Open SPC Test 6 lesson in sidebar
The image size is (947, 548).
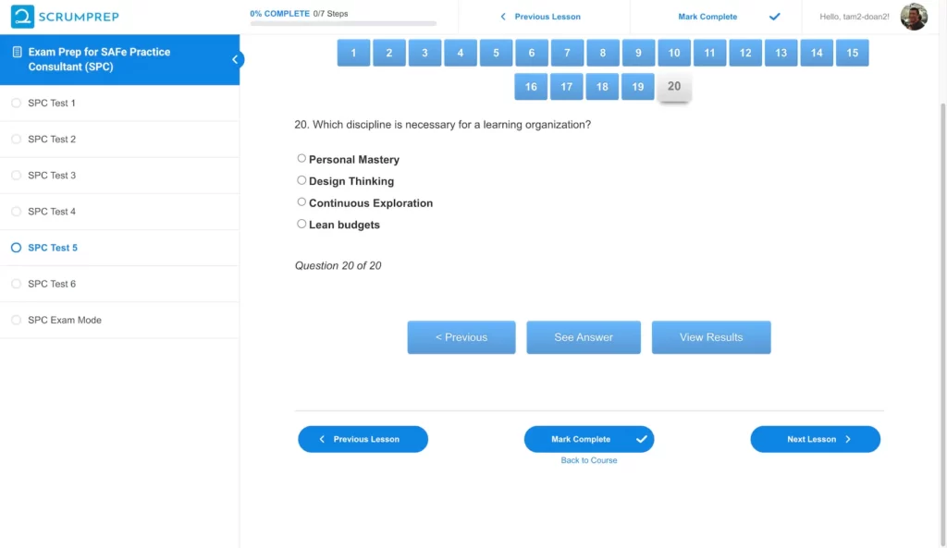point(52,284)
